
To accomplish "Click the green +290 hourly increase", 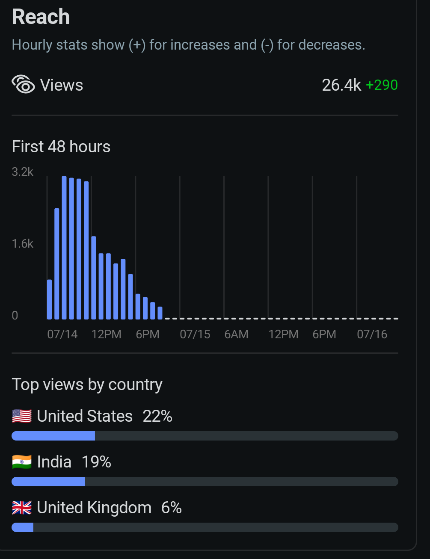I will pos(382,85).
